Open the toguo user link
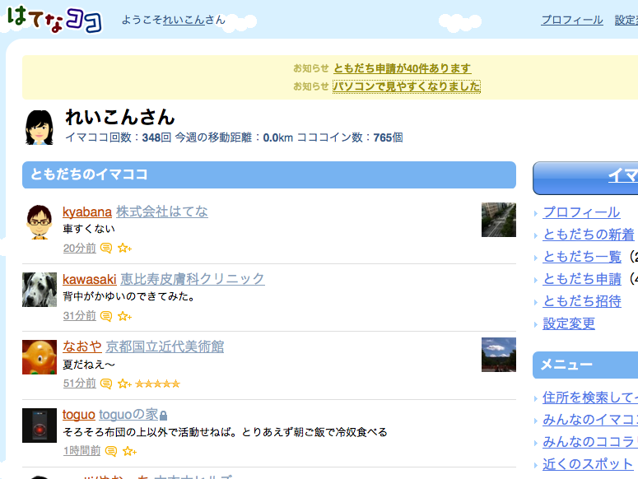 [x=78, y=414]
